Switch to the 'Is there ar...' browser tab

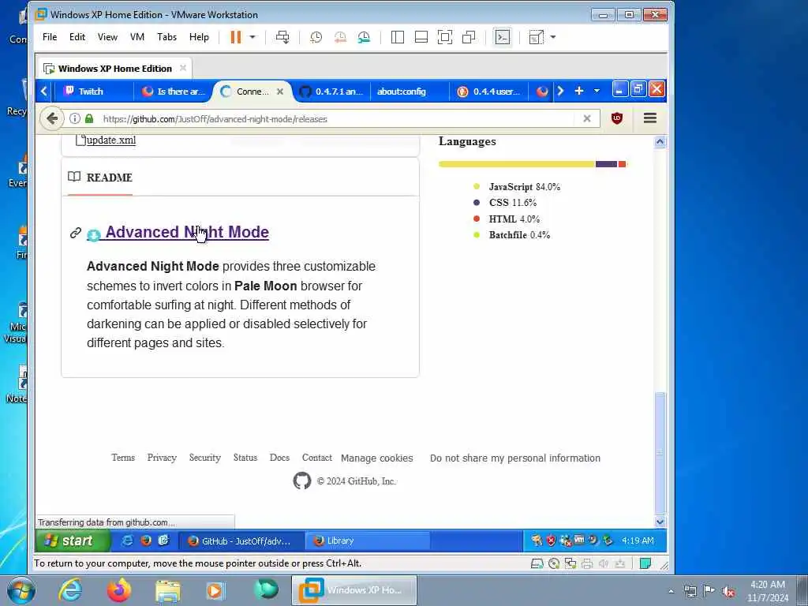tap(174, 92)
